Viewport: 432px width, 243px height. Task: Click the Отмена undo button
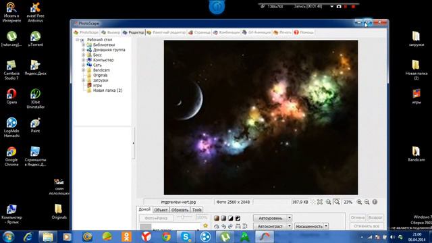coord(358,217)
